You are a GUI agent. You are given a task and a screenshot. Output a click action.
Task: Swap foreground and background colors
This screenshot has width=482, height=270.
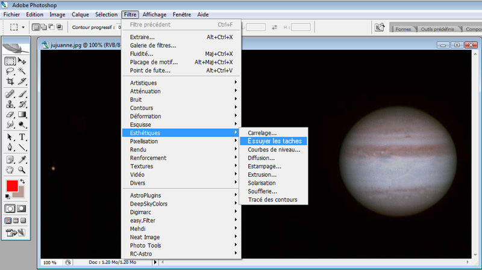point(22,182)
